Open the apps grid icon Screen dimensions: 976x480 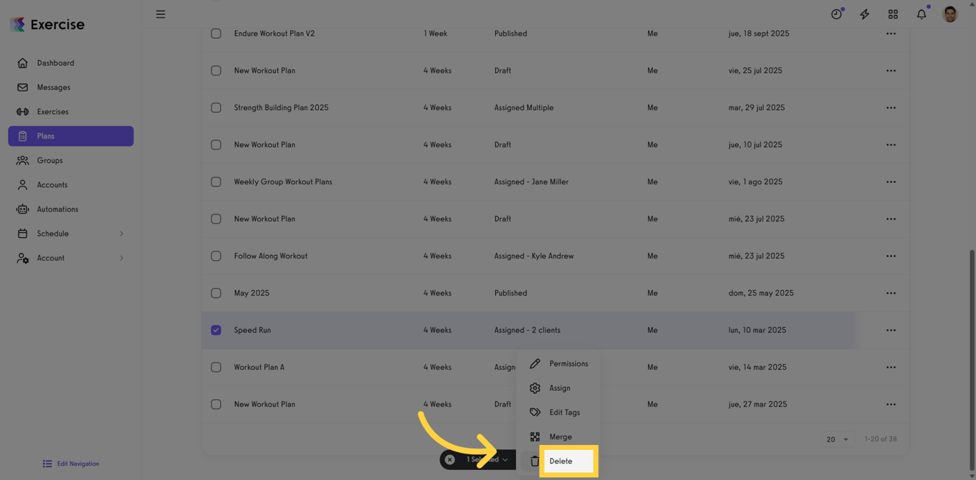click(x=893, y=14)
